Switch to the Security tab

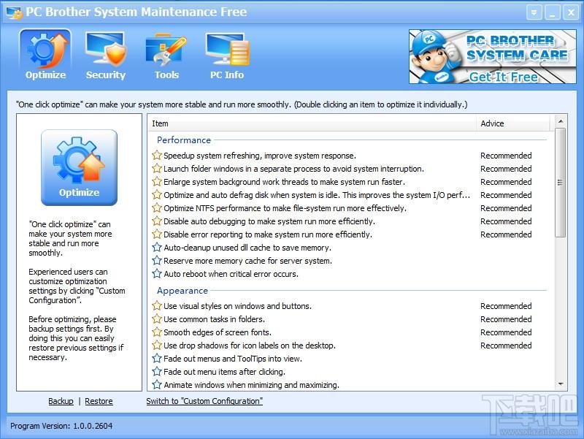pyautogui.click(x=105, y=56)
